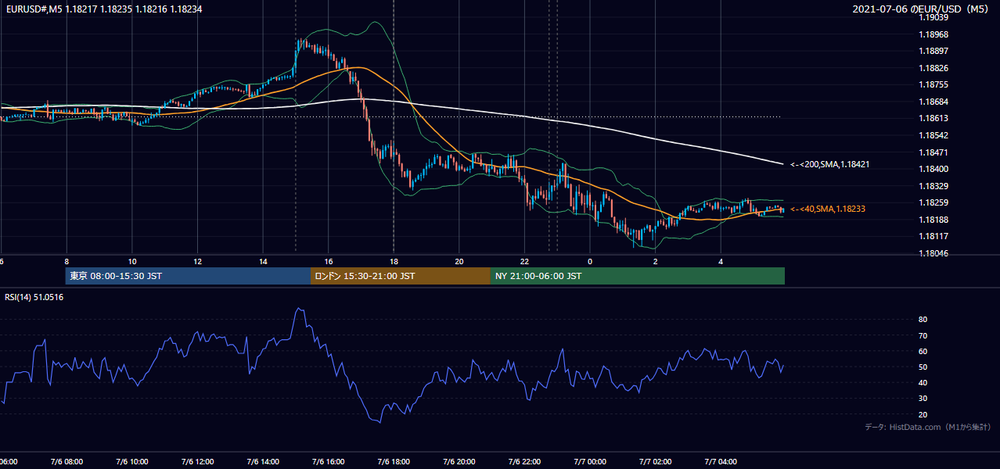Click the RSI level 40 label
The height and width of the screenshot is (469, 1000).
coord(923,382)
